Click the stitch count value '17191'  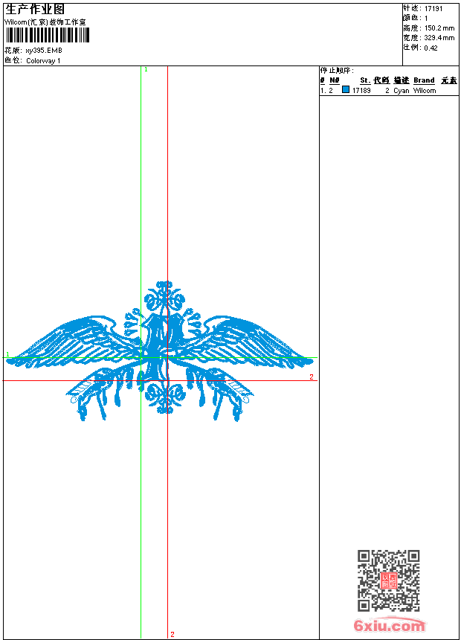(x=433, y=9)
